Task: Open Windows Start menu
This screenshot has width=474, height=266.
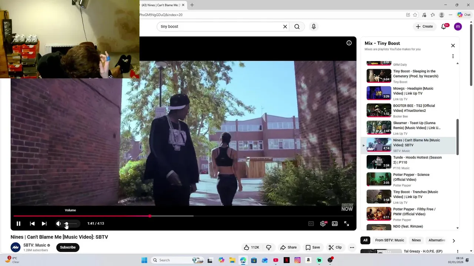Action: (144, 260)
